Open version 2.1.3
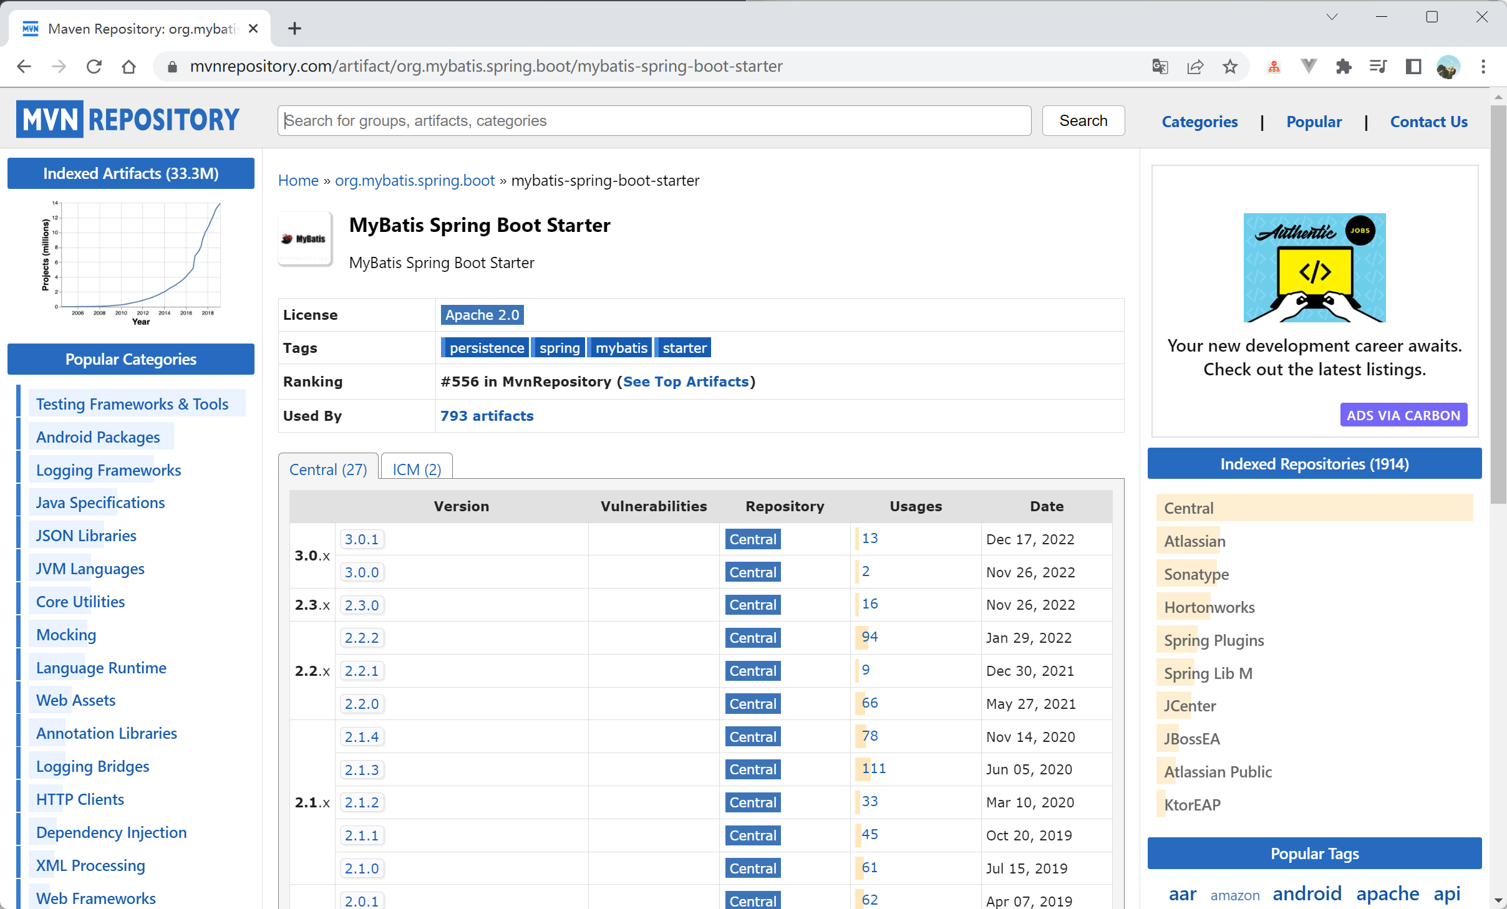The height and width of the screenshot is (909, 1507). [362, 769]
